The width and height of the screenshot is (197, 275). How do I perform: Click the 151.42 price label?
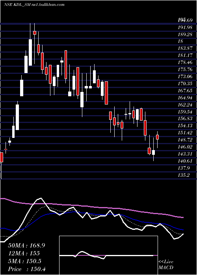coord(185,133)
